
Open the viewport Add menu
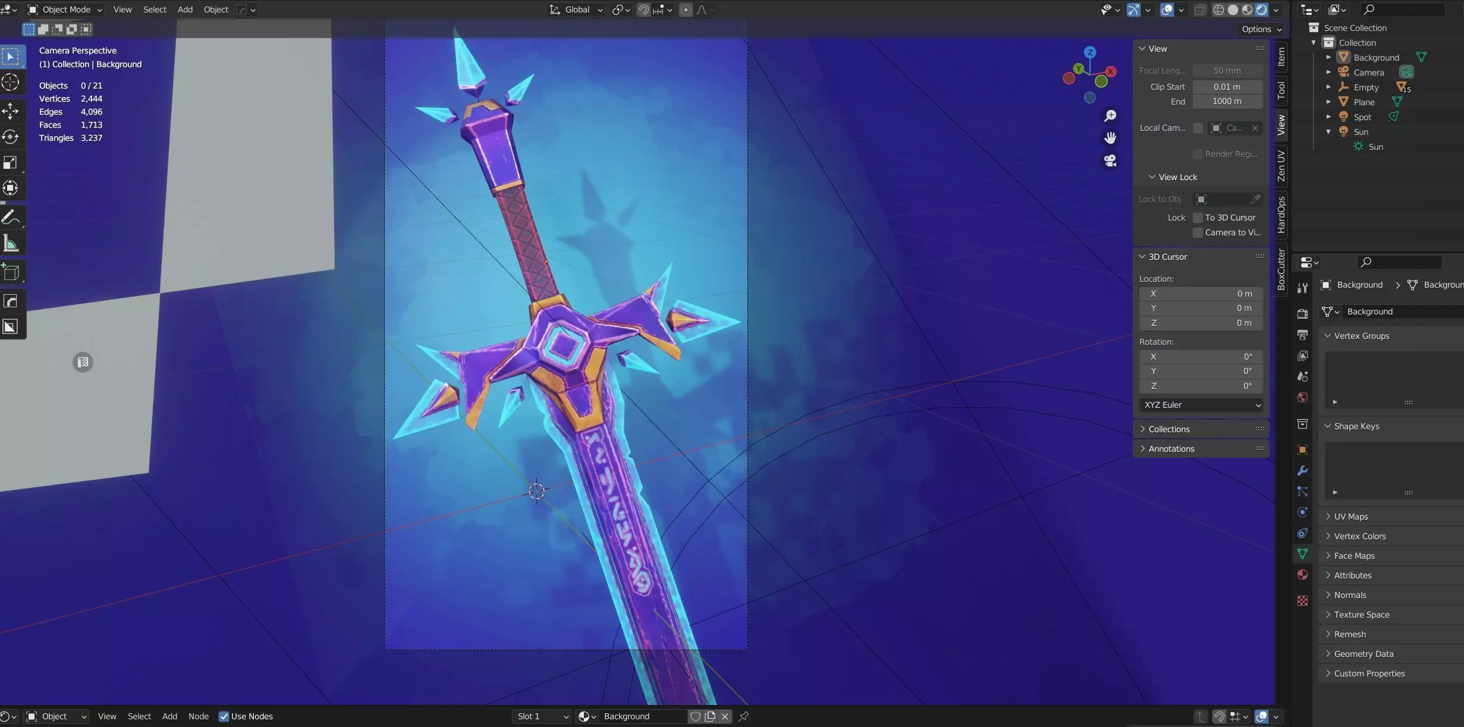(185, 10)
